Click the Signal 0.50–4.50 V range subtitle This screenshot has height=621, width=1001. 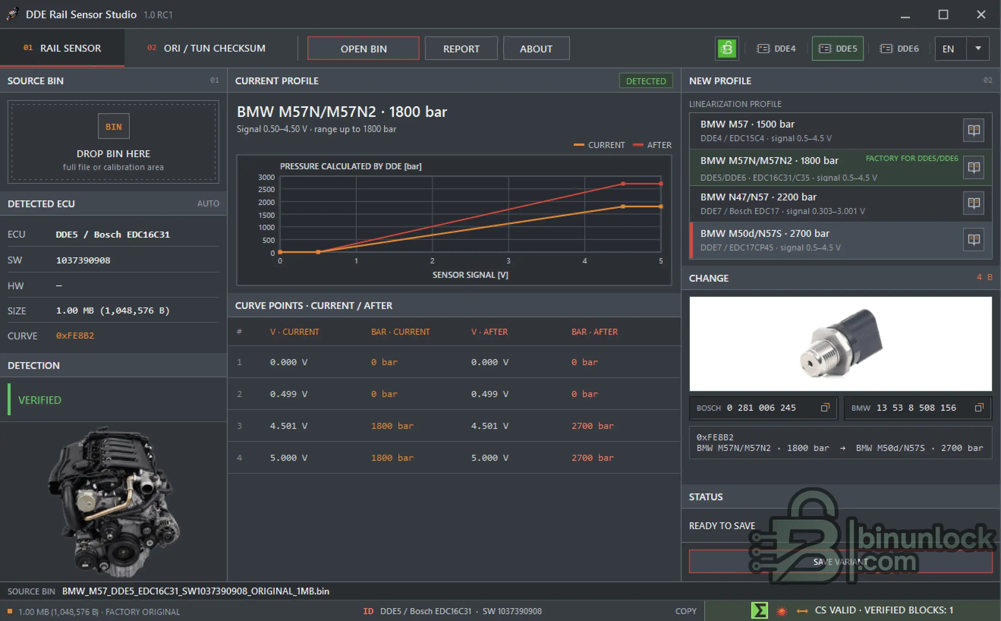[x=316, y=129]
